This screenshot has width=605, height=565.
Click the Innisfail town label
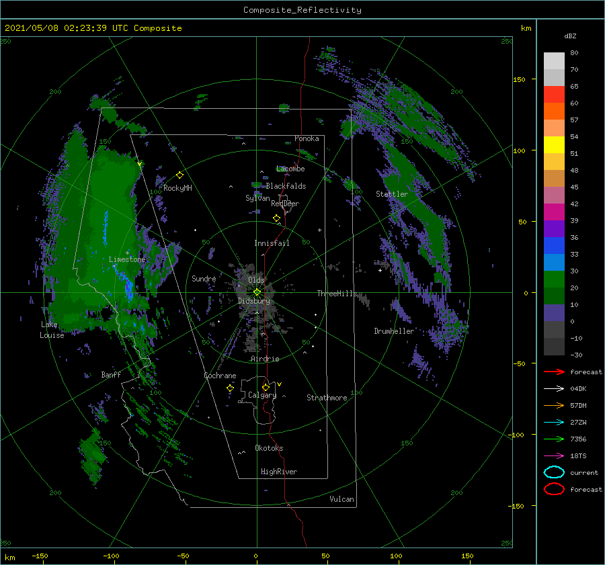[x=272, y=243]
